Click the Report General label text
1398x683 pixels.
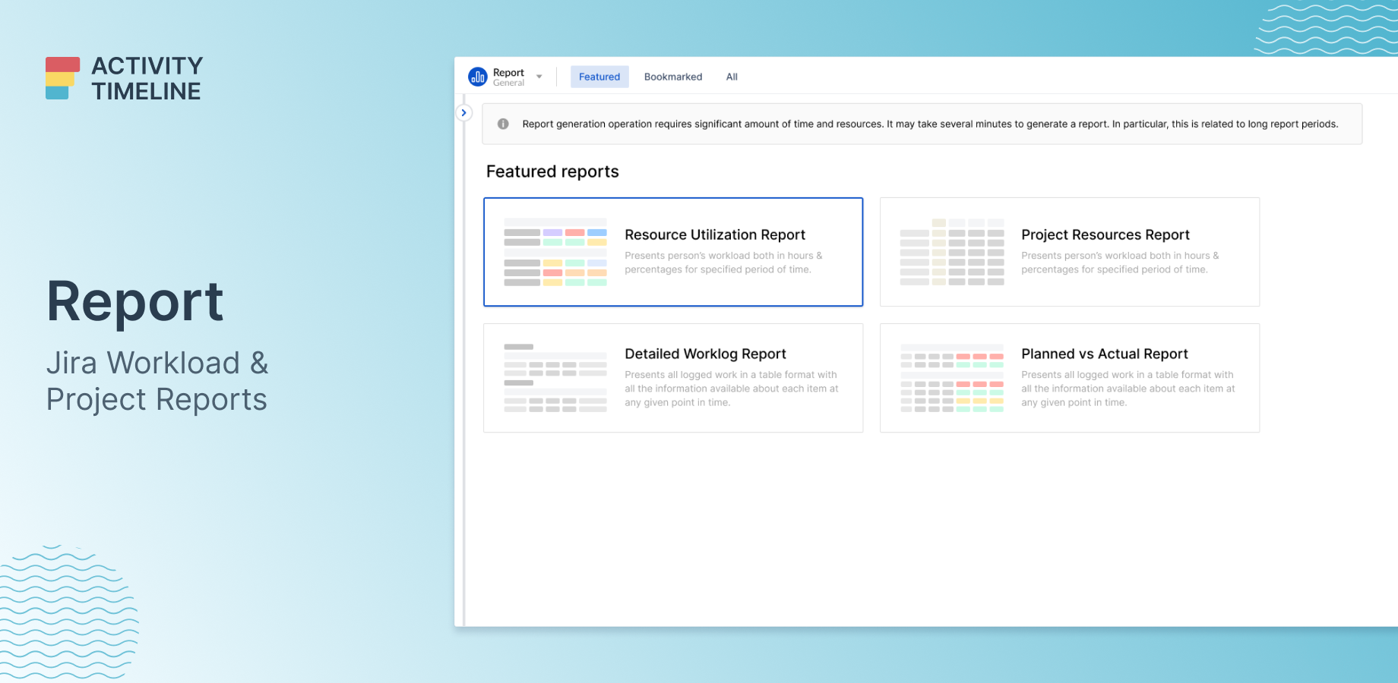[x=508, y=77]
